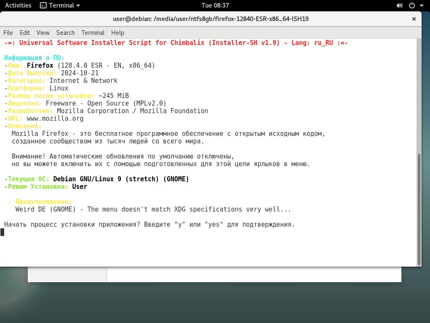430x323 pixels.
Task: Open the File menu
Action: [x=8, y=33]
